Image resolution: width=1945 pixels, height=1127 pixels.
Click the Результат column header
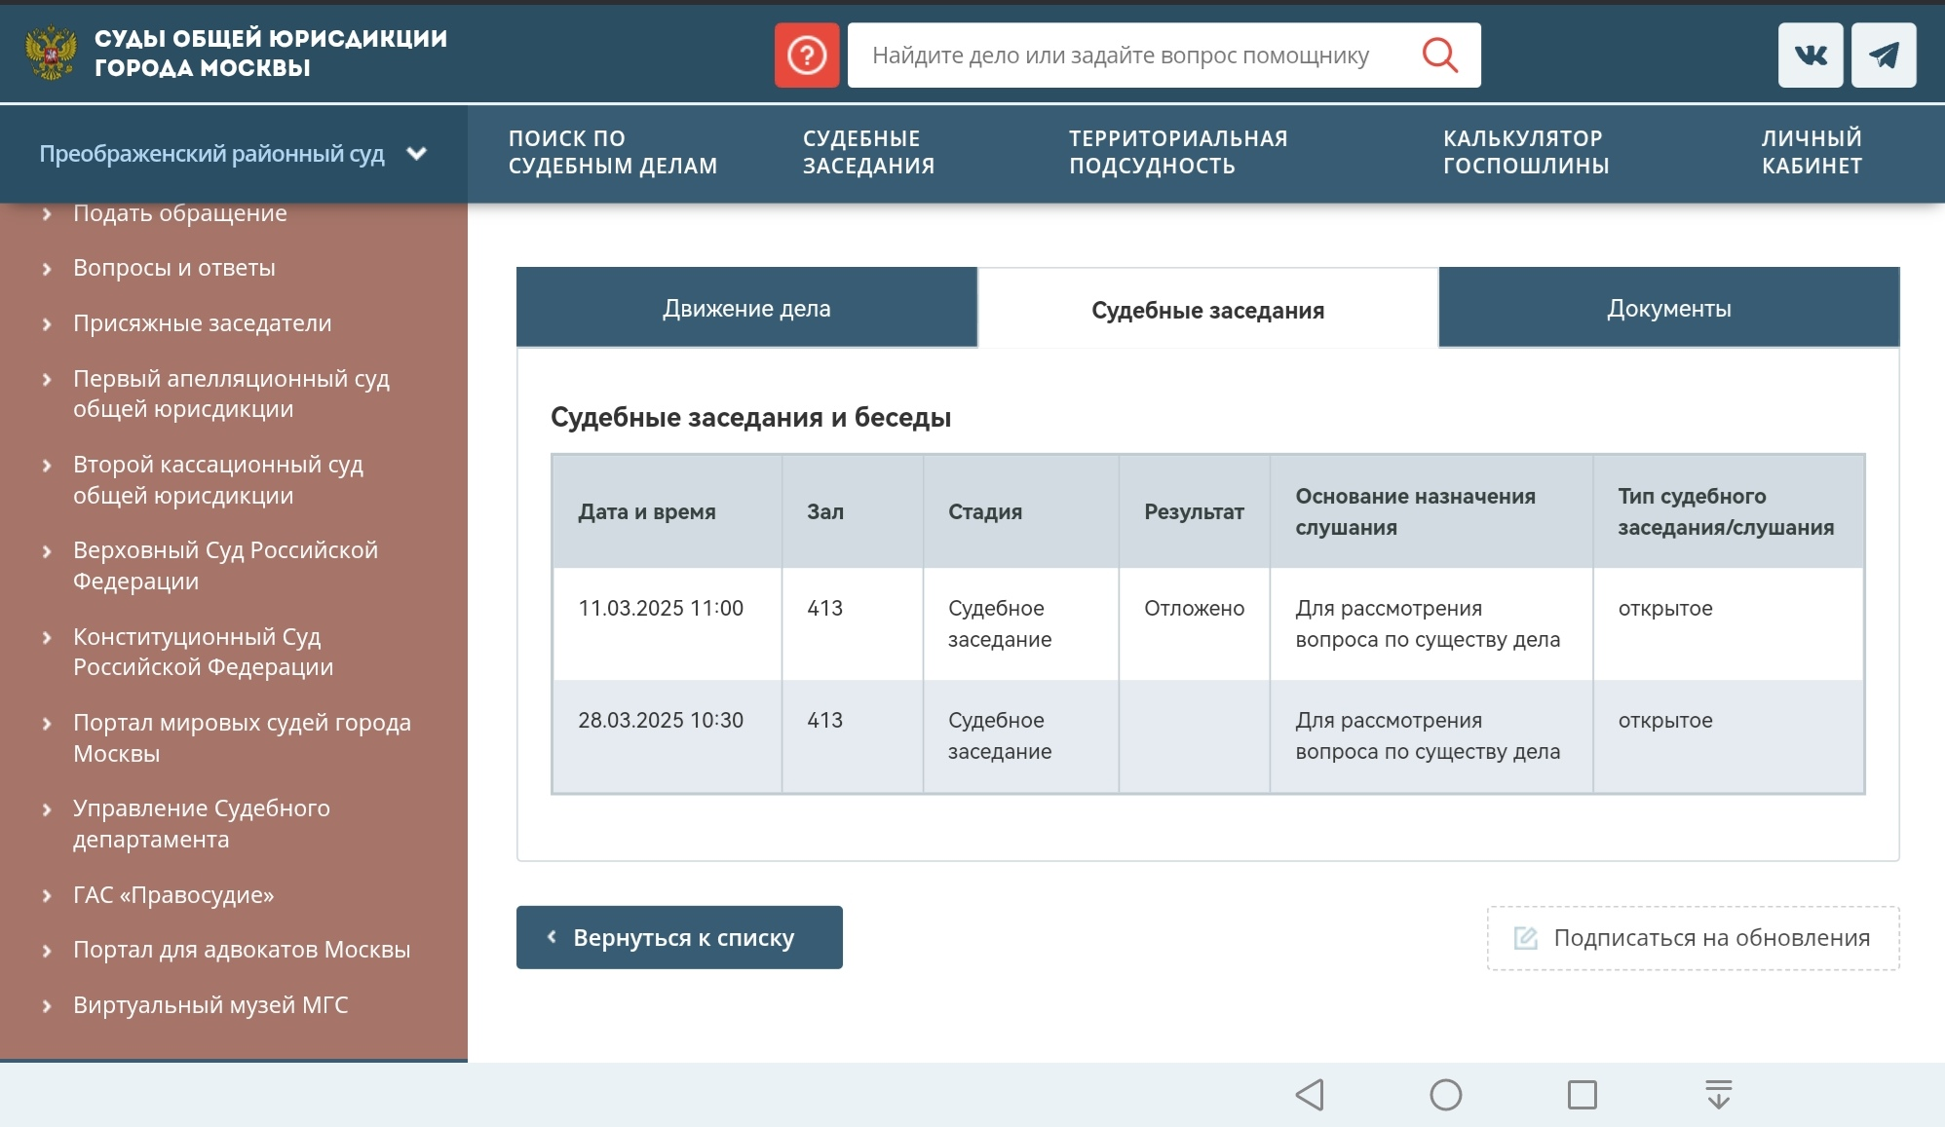click(x=1194, y=511)
